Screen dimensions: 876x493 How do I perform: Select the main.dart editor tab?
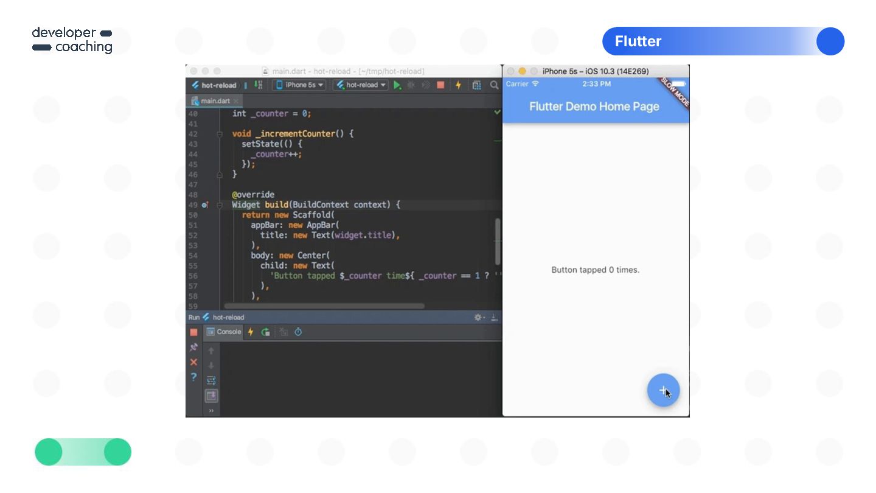click(214, 101)
